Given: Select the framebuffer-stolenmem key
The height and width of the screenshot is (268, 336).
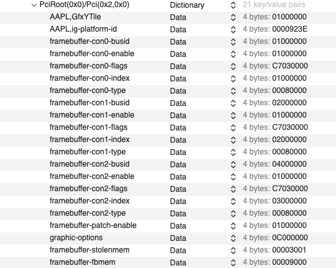Looking at the screenshot, I should 90,250.
